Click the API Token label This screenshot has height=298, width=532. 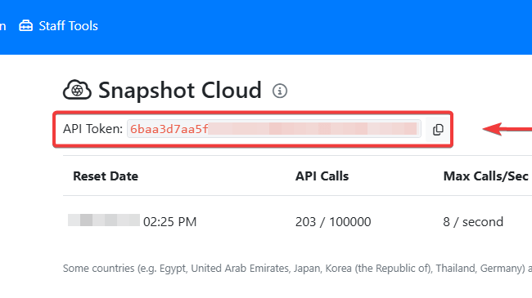click(92, 129)
